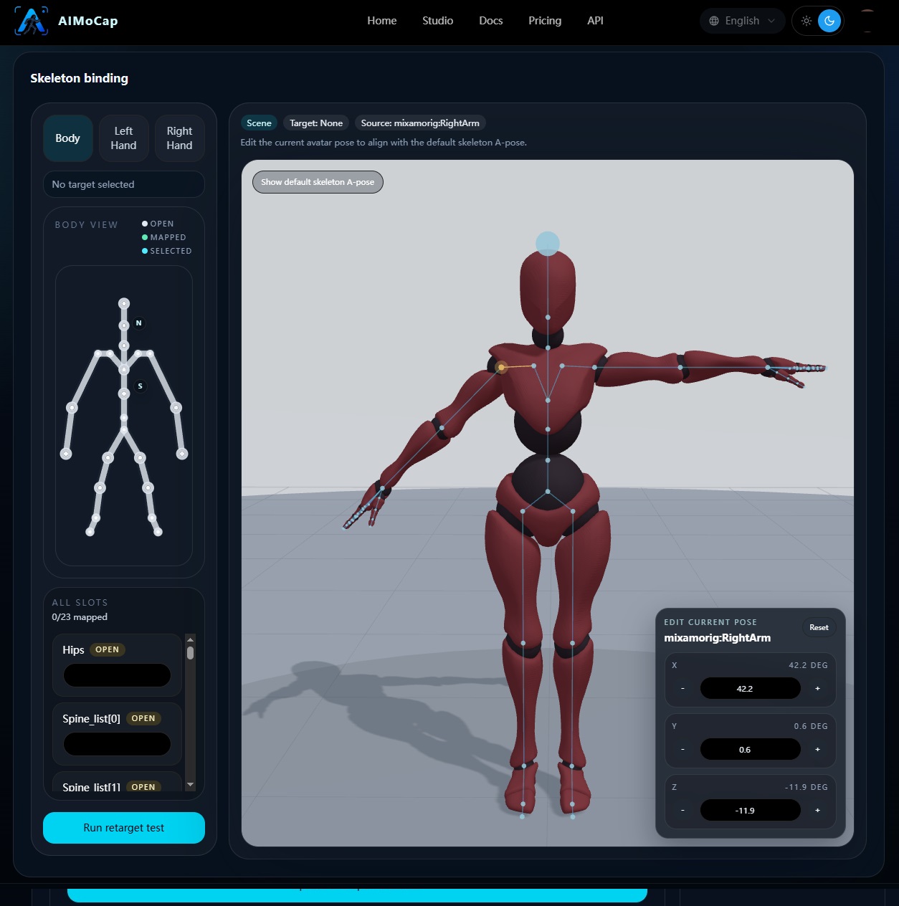
Task: Click the Hips slot input field
Action: [x=117, y=675]
